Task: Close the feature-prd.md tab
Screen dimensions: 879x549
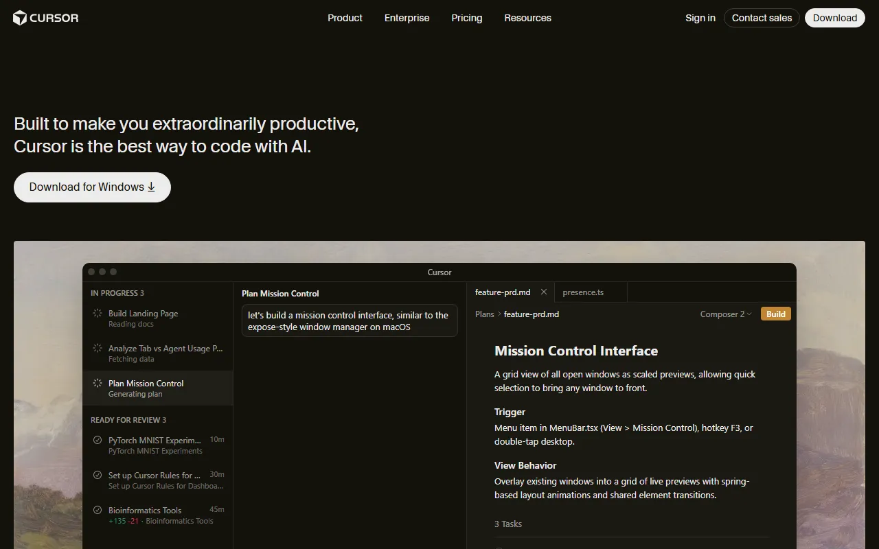Action: 544,292
